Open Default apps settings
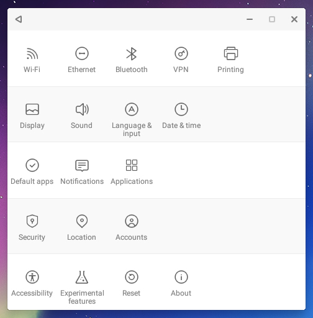The height and width of the screenshot is (318, 313). pos(32,172)
